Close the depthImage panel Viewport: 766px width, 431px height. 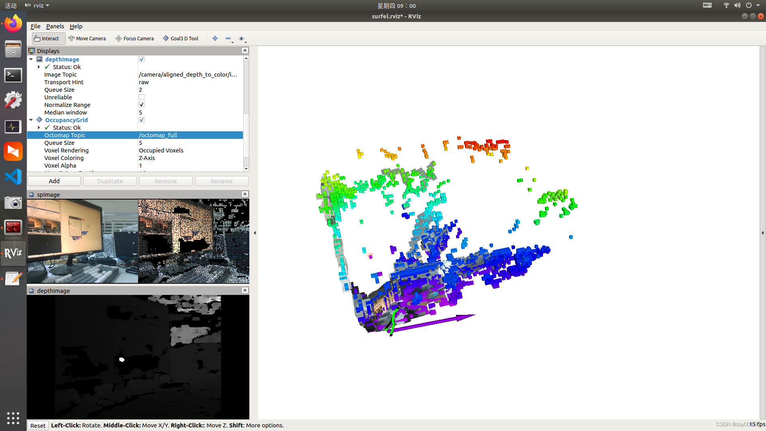click(245, 291)
